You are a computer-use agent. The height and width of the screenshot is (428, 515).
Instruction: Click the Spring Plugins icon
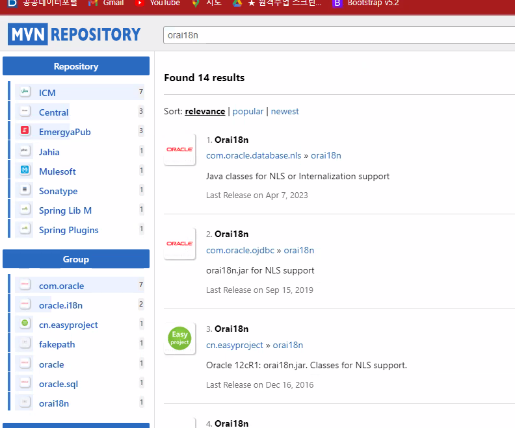point(25,228)
